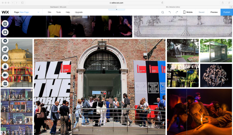The image size is (233, 135).
Task: Open the Site menu
Action: point(49,12)
